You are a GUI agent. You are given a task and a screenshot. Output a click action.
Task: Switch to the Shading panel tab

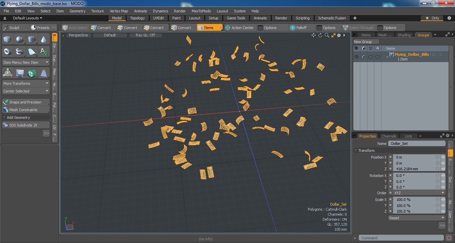pos(404,35)
